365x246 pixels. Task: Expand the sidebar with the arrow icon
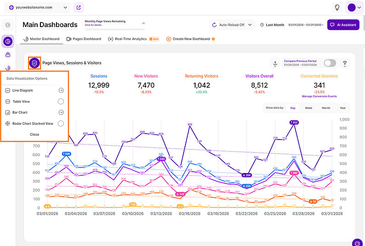pyautogui.click(x=8, y=25)
